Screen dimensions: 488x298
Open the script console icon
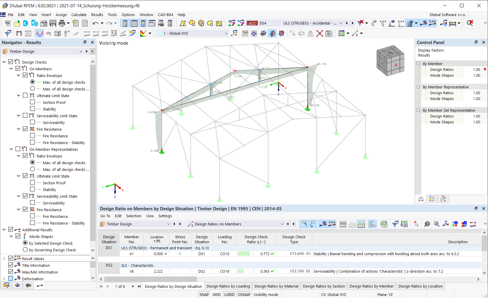coord(152,23)
